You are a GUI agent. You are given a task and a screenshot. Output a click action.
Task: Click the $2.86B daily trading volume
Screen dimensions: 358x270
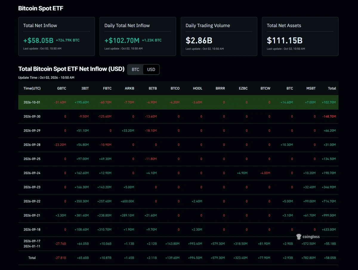point(199,40)
